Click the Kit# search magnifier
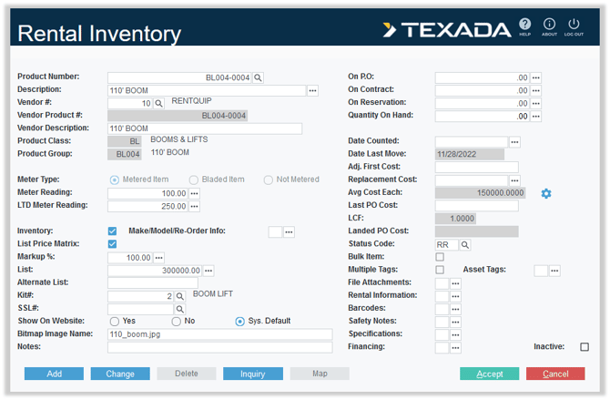 point(180,297)
